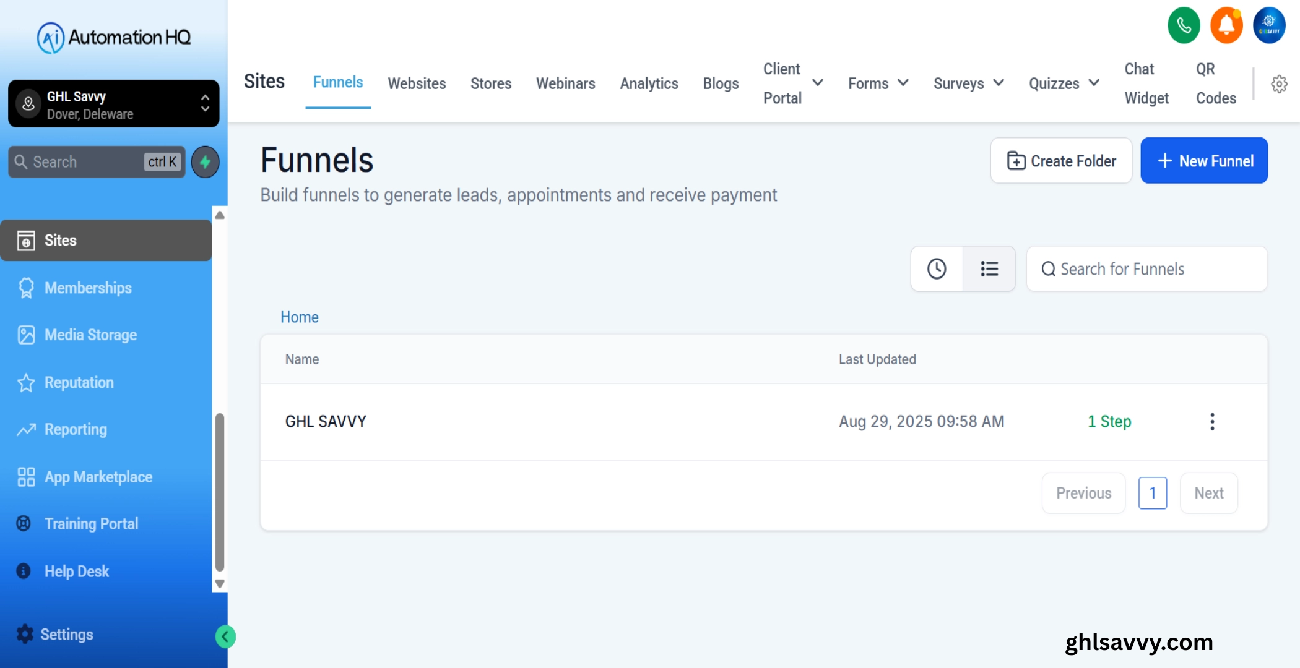Open Settings in the sidebar
Viewport: 1300px width, 668px height.
coord(66,634)
